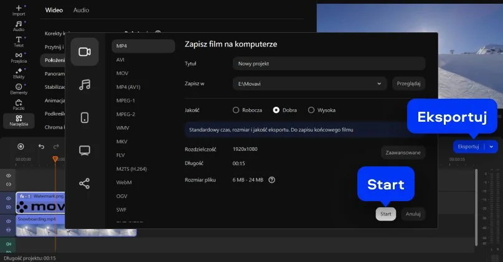Select the audio-only export category icon
The image size is (503, 262).
(x=85, y=84)
